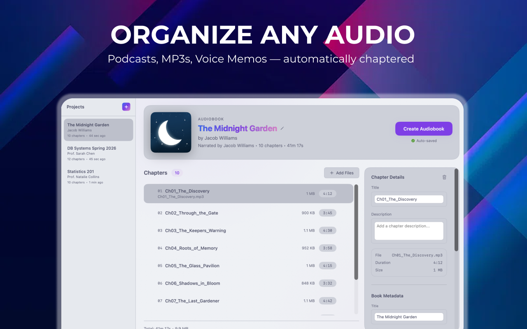Create a new project with the plus icon
Screen dimensions: 527x329
126,107
